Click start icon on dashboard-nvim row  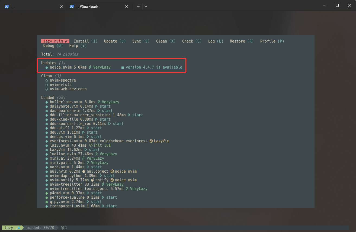point(99,111)
